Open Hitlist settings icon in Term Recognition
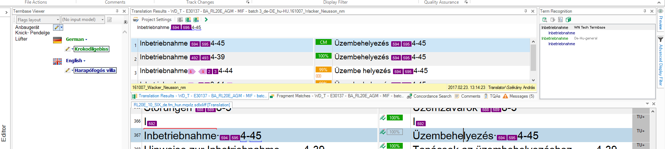 (x=560, y=20)
